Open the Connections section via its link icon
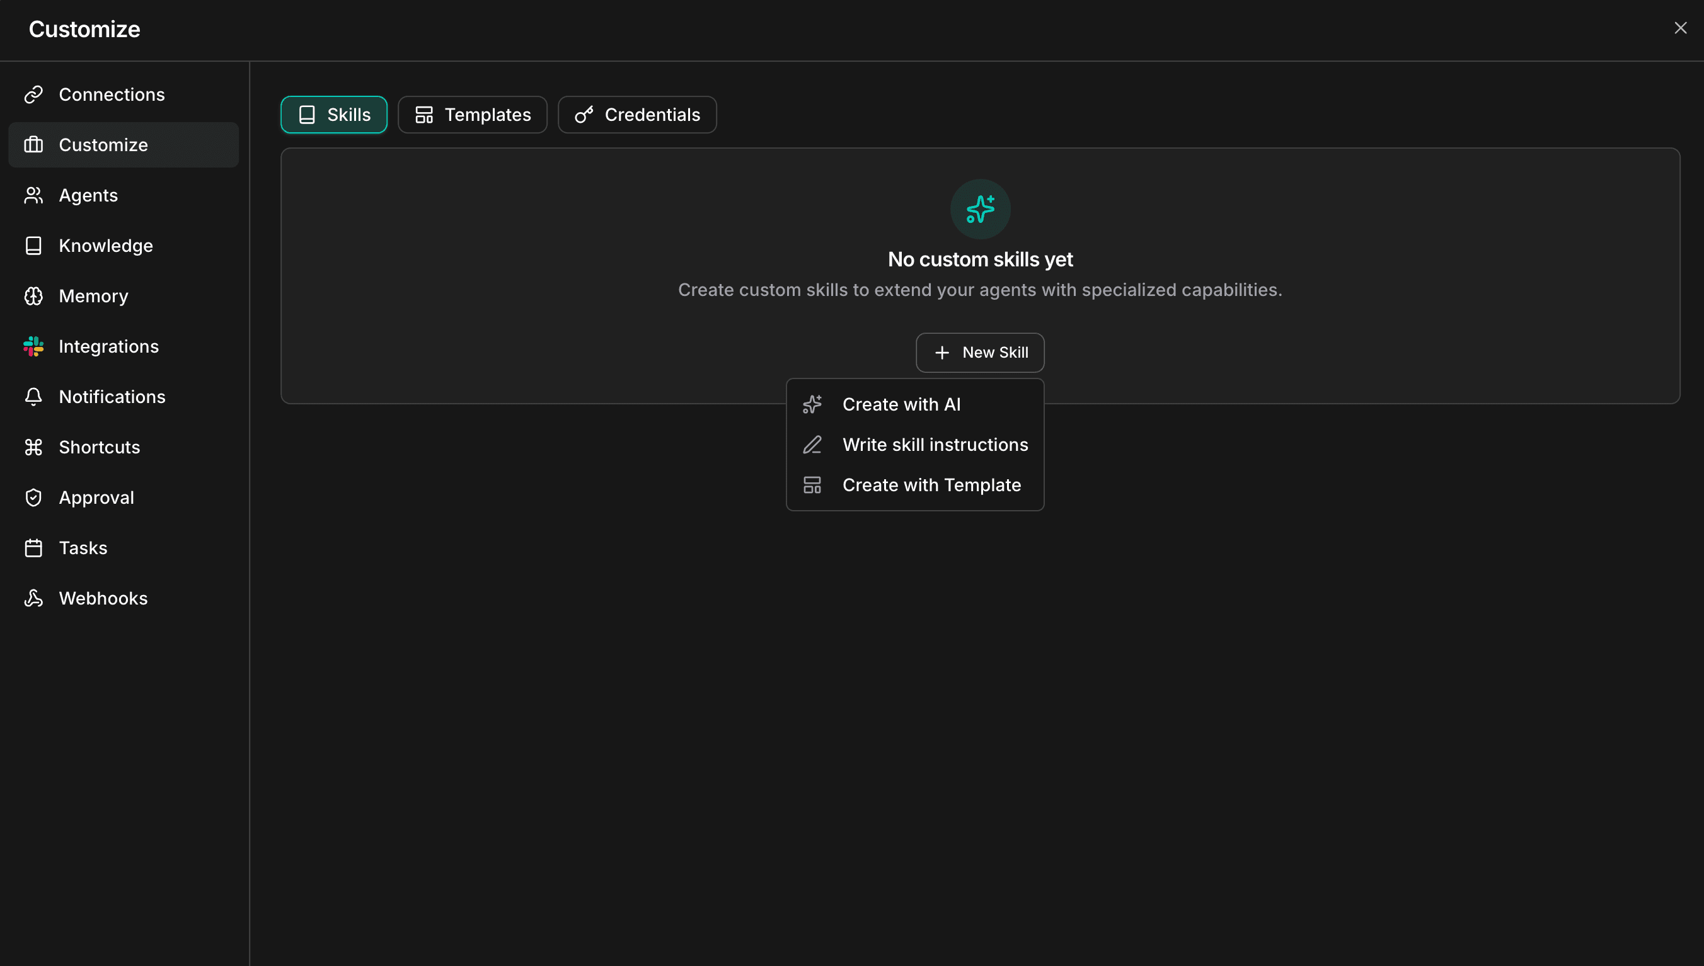Screen dimensions: 1704x966 click(35, 94)
